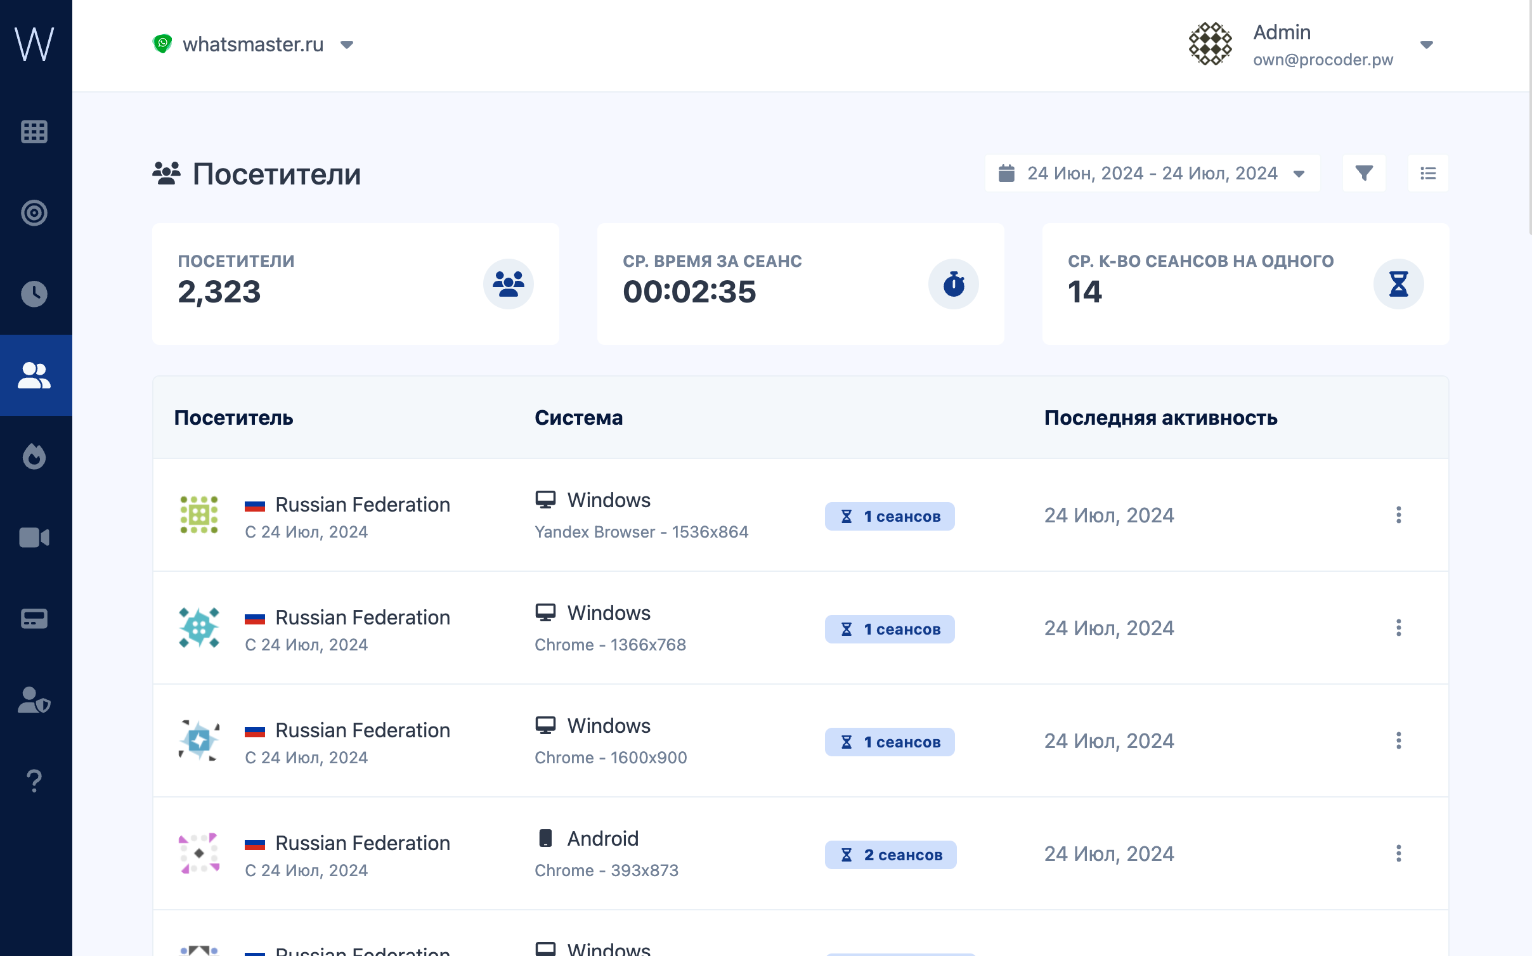Open the three-dot menu for Android visitor
1532x956 pixels.
click(1398, 853)
